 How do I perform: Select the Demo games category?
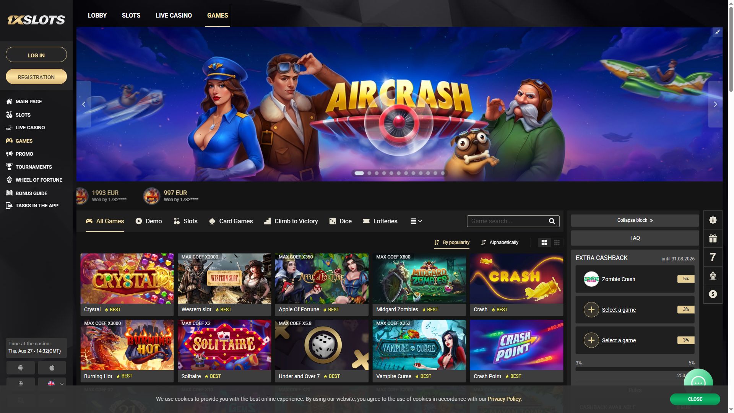point(149,221)
